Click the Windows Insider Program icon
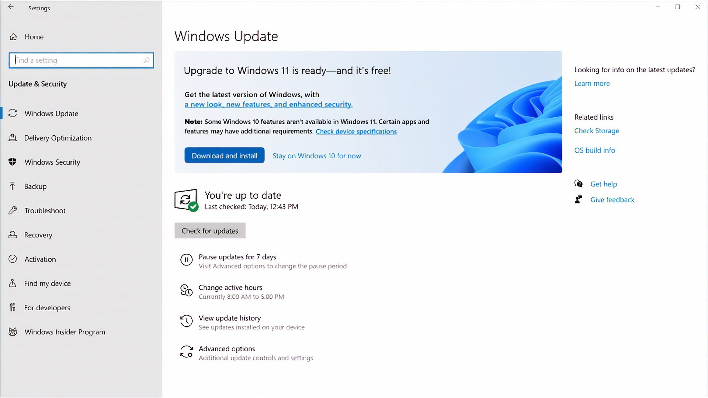This screenshot has width=708, height=398. coord(13,331)
